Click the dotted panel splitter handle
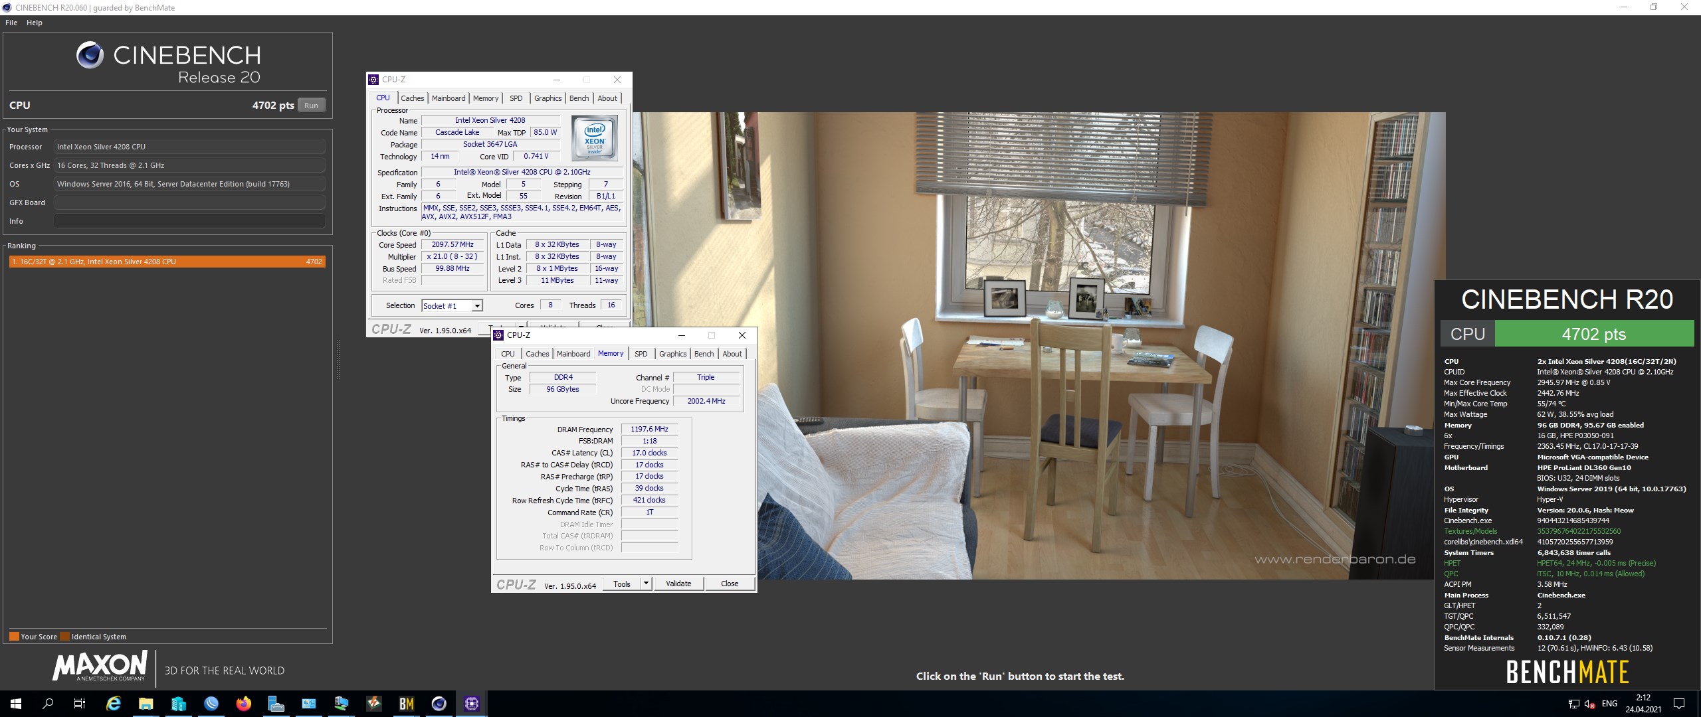The width and height of the screenshot is (1701, 717). click(x=338, y=359)
